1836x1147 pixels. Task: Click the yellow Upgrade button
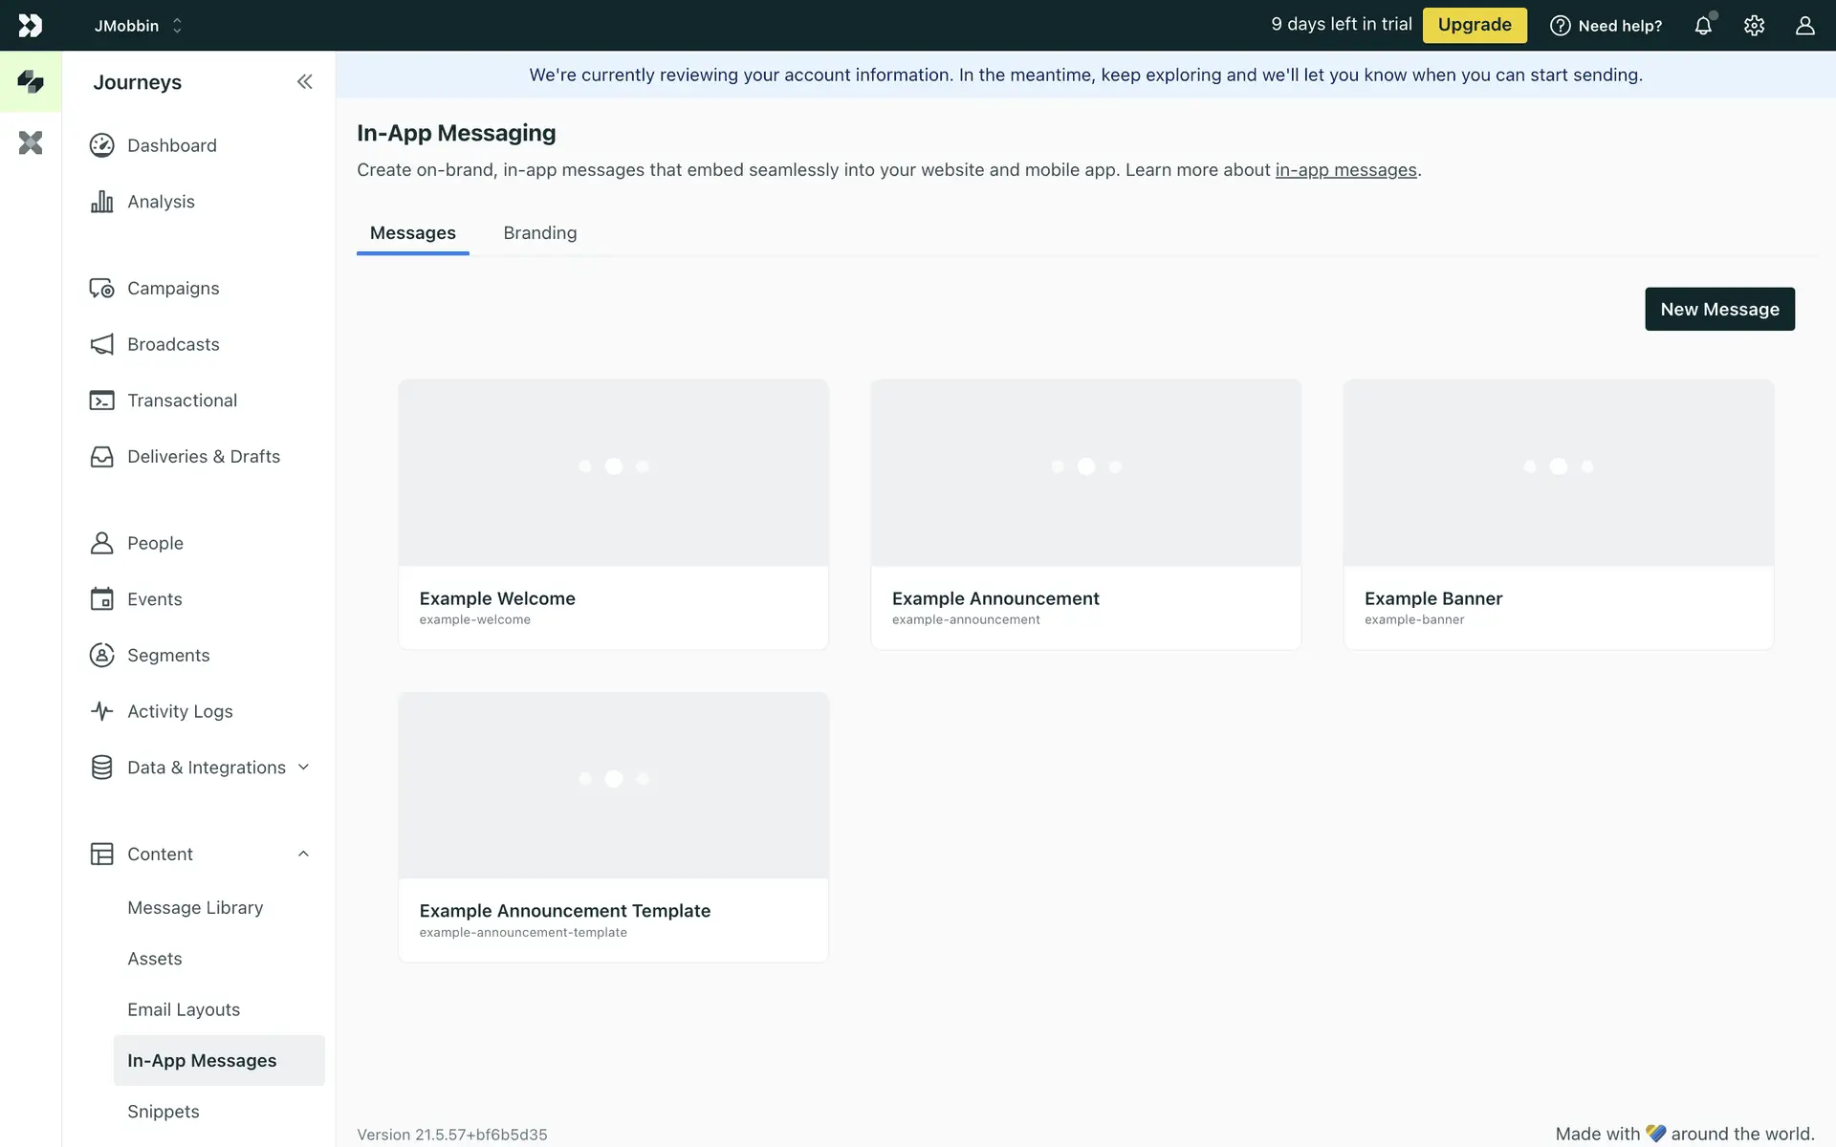point(1474,25)
